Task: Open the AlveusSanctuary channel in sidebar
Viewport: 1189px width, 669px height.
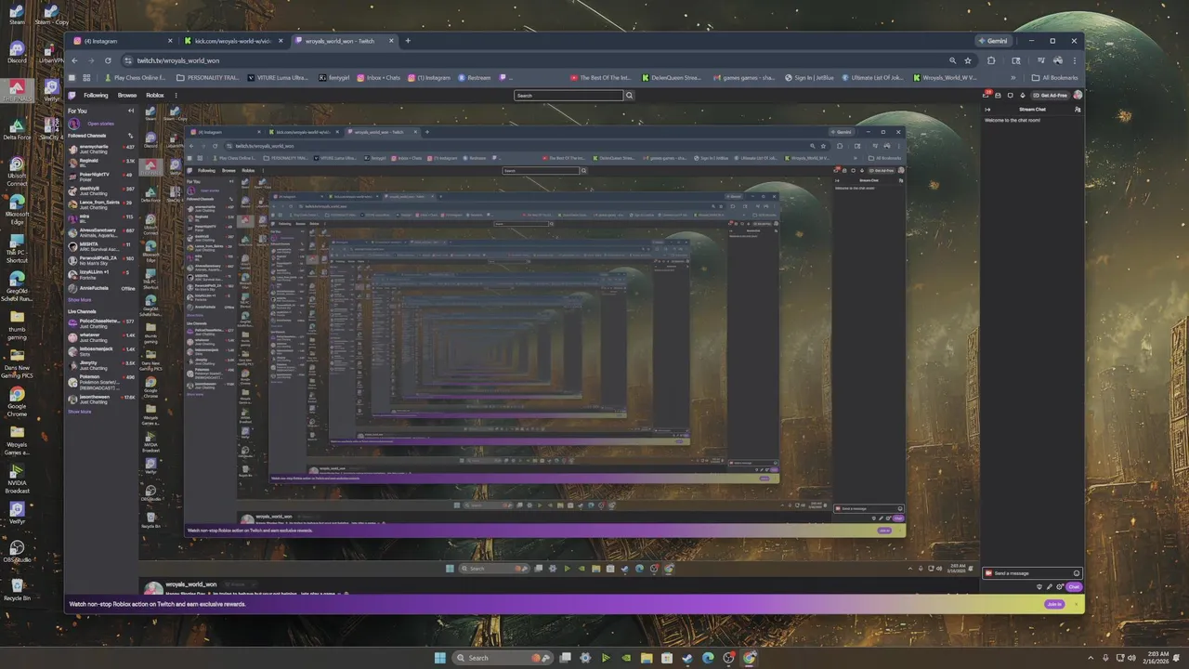Action: pyautogui.click(x=100, y=232)
